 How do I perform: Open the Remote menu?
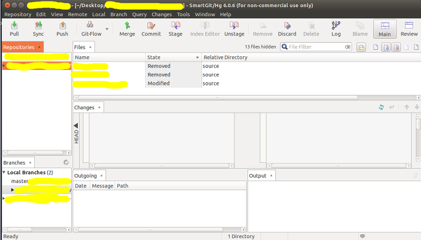(77, 14)
